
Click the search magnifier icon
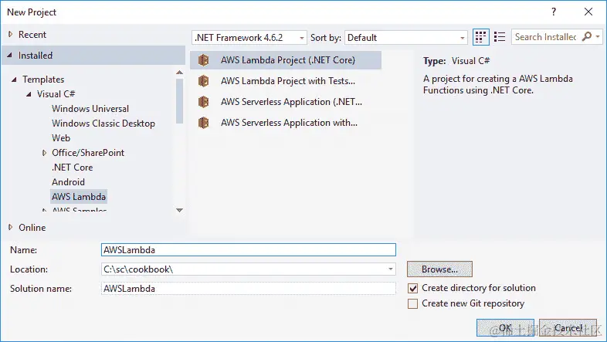[x=586, y=37]
